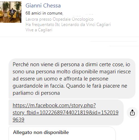Open Gianni Chessa's profile photo

pos(11,12)
